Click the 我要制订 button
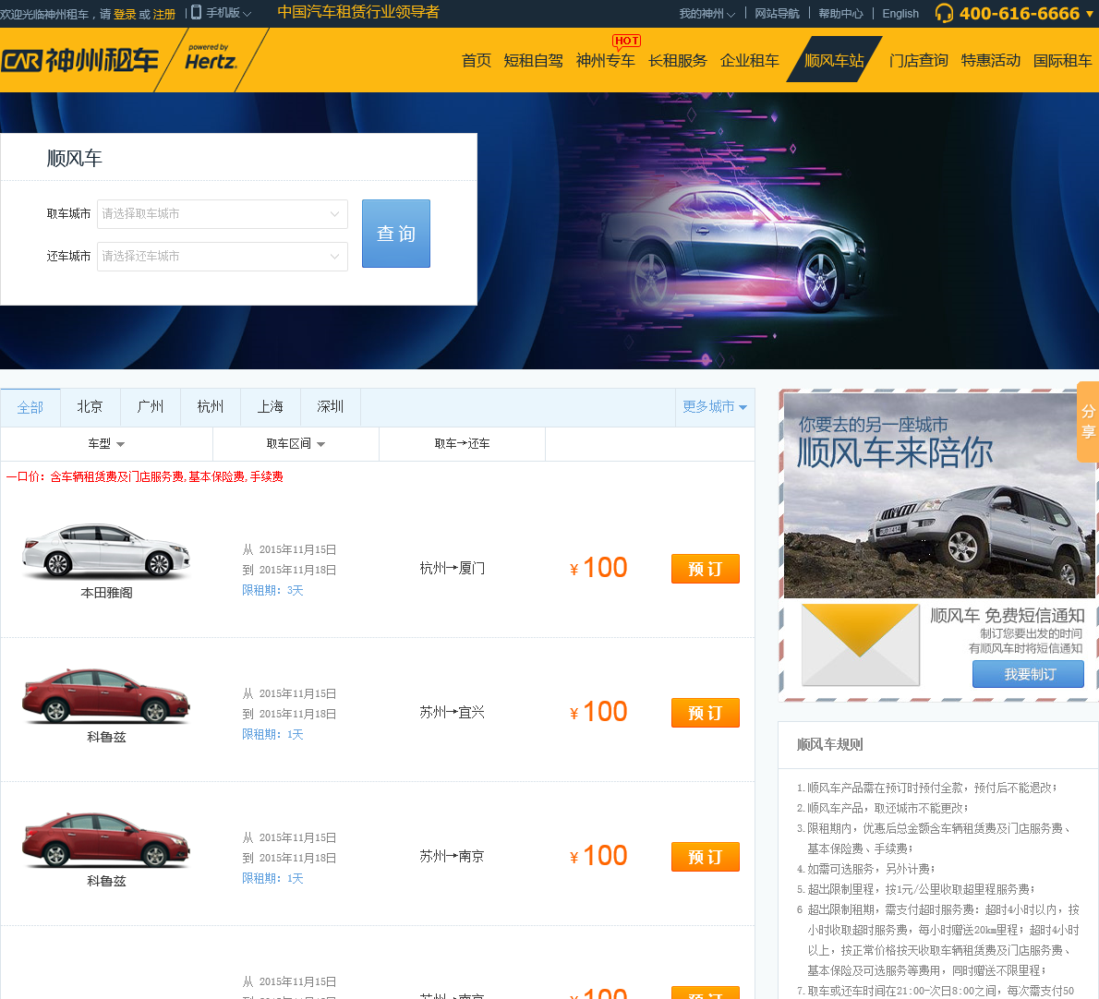Screen dimensions: 1099x999 click(1028, 674)
